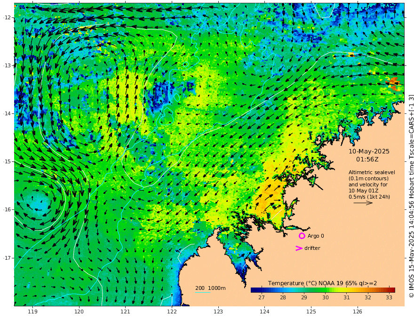Screen dimensions: 414x320
Task: Click the 31 tick label on the temperature colorbar
Action: click(346, 297)
